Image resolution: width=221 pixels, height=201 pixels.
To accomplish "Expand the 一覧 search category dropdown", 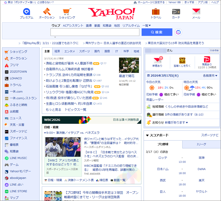I will [x=146, y=25].
